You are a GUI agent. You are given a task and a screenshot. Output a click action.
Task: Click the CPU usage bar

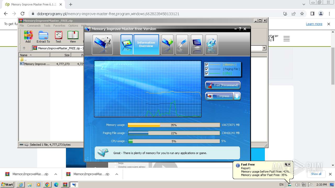tap(174, 141)
